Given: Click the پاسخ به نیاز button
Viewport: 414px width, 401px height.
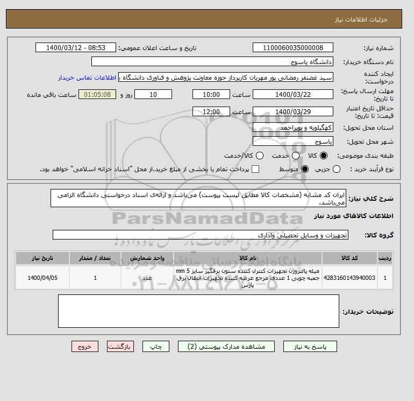Looking at the screenshot, I should [x=310, y=347].
